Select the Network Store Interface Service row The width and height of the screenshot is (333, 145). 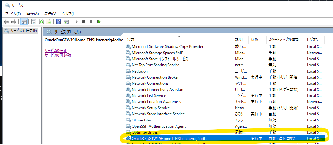pyautogui.click(x=158, y=114)
